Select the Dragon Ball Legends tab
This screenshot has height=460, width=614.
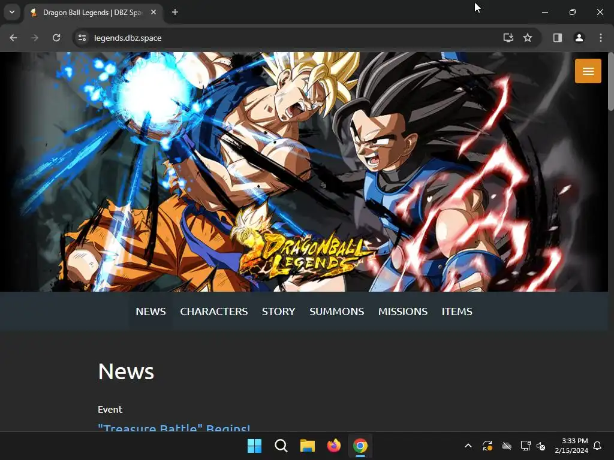click(x=93, y=13)
